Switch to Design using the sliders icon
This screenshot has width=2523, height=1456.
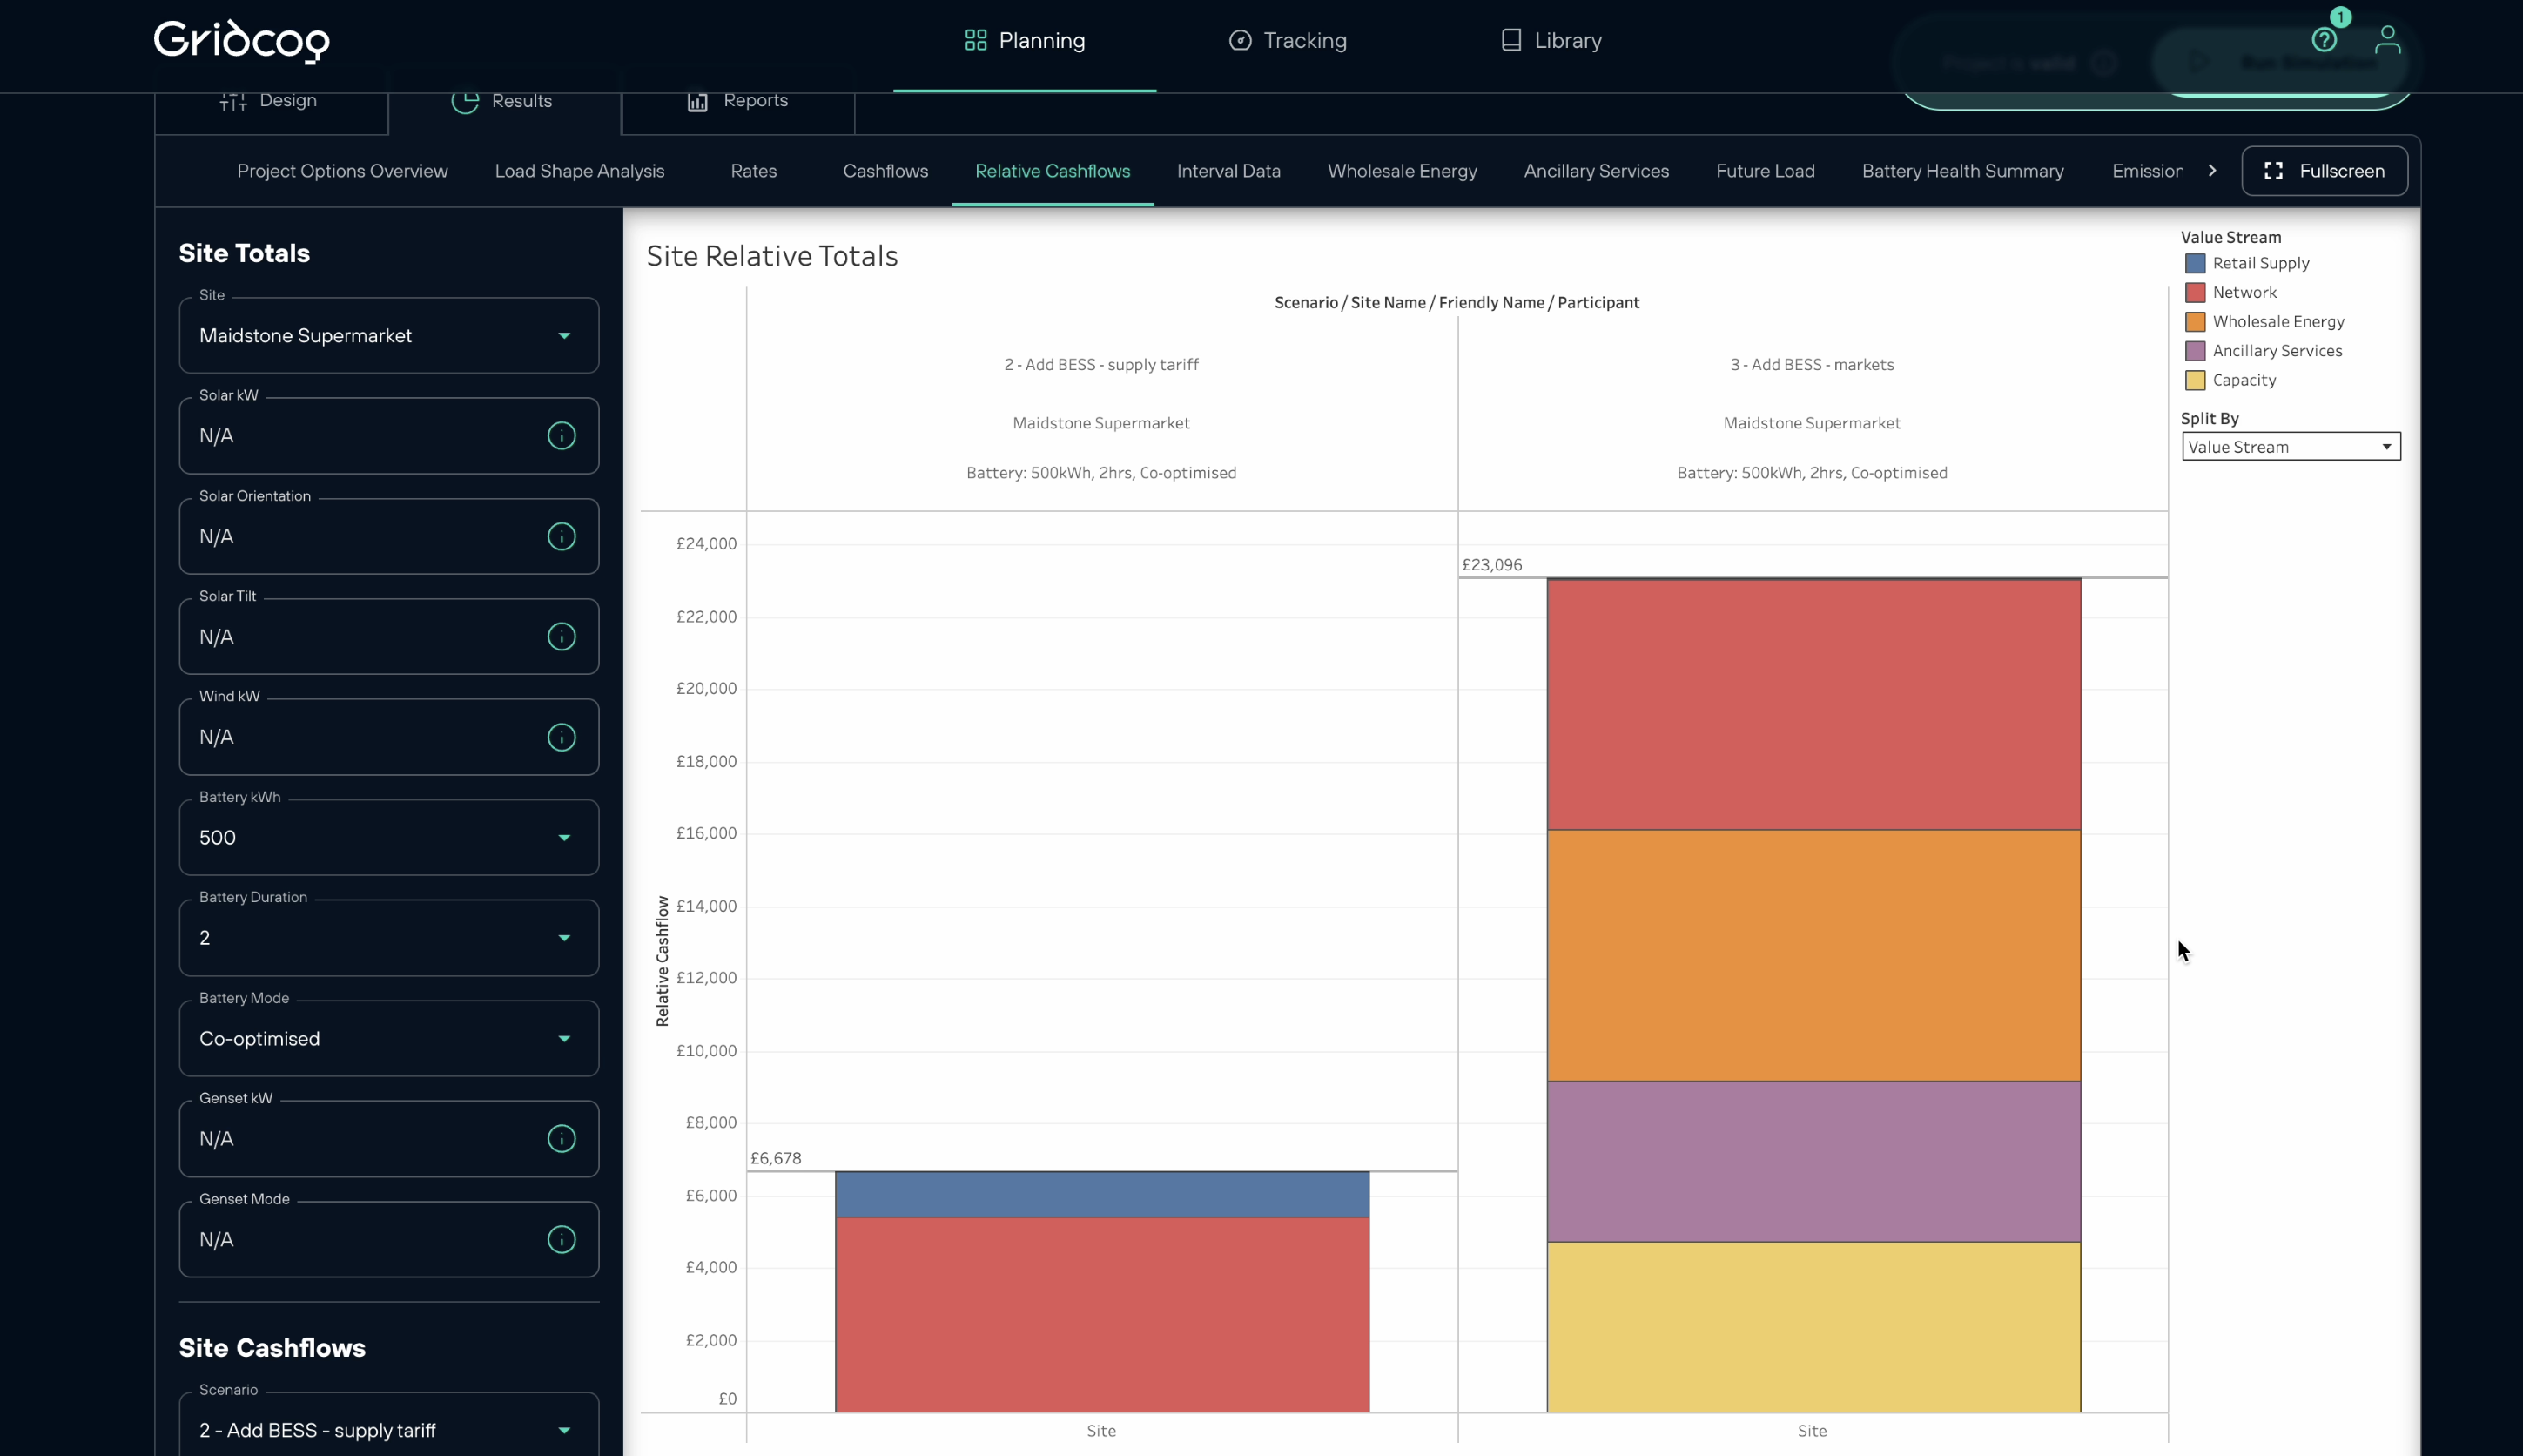[232, 100]
